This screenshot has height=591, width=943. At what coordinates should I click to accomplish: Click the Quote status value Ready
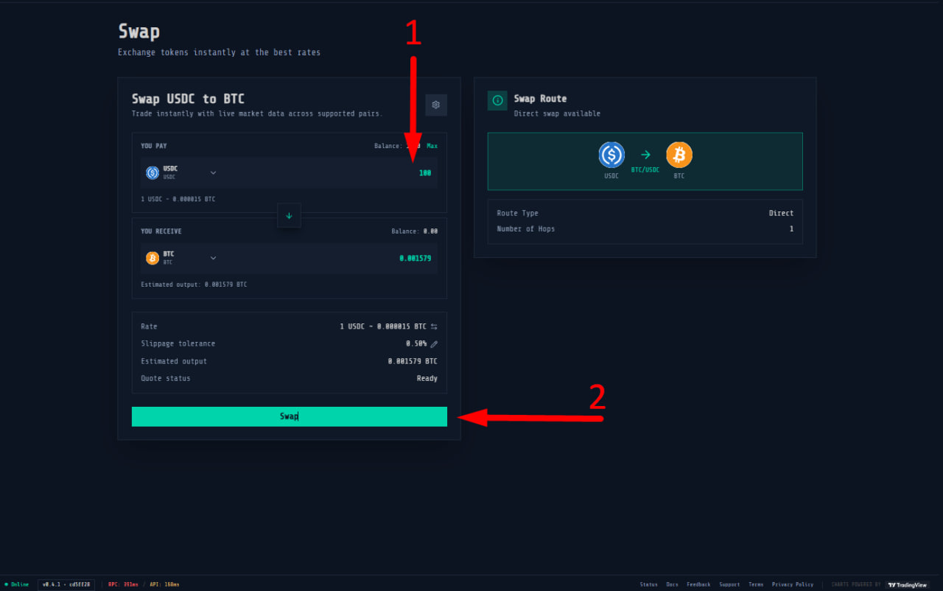(x=427, y=379)
